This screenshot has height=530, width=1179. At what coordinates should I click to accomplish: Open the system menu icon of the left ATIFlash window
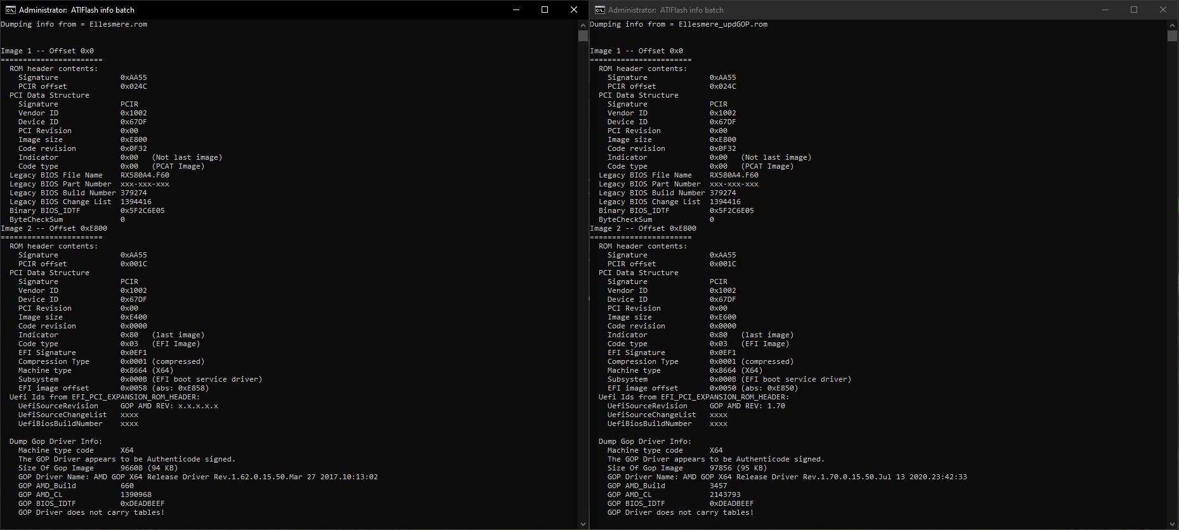point(11,10)
